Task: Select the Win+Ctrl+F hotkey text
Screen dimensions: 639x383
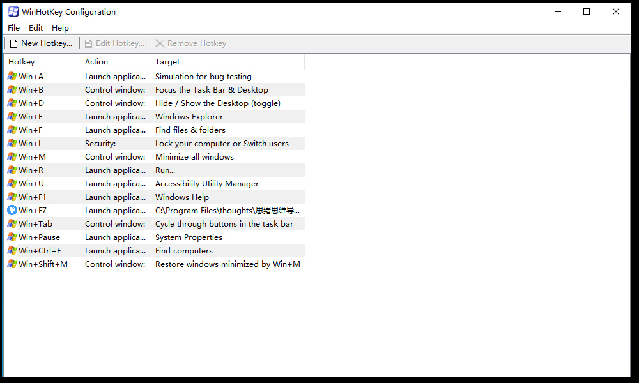Action: [40, 251]
